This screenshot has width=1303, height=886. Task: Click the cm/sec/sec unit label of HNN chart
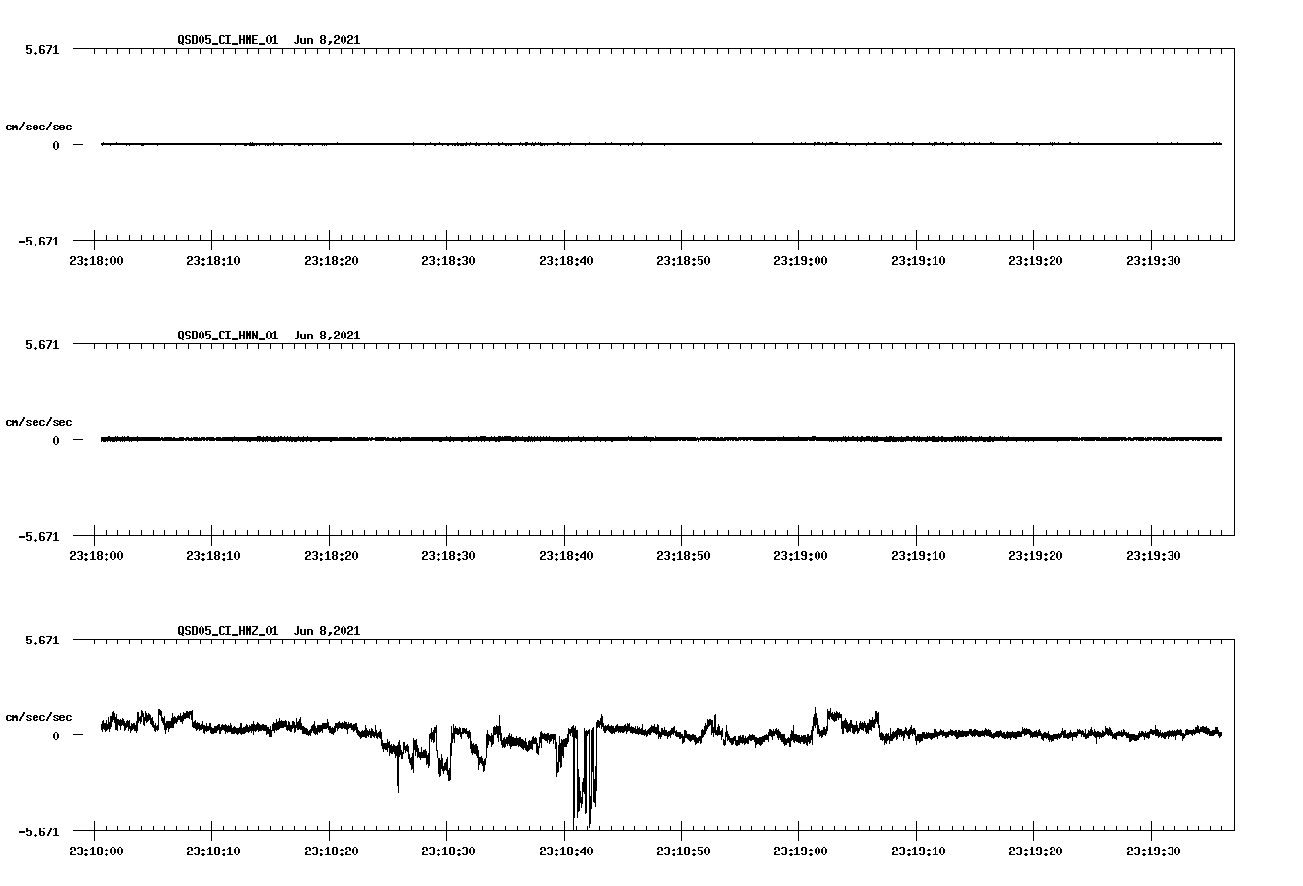coord(38,422)
